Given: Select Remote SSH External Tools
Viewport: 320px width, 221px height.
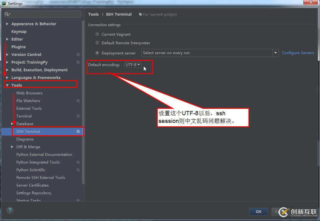Looking at the screenshot, I should tap(41, 177).
